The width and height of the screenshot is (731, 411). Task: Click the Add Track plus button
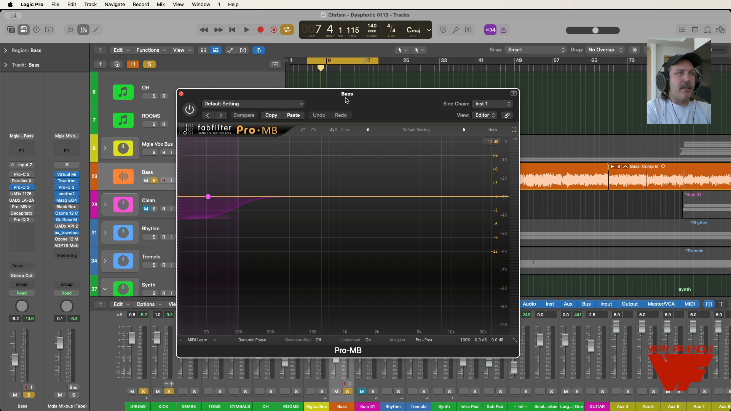[x=100, y=64]
